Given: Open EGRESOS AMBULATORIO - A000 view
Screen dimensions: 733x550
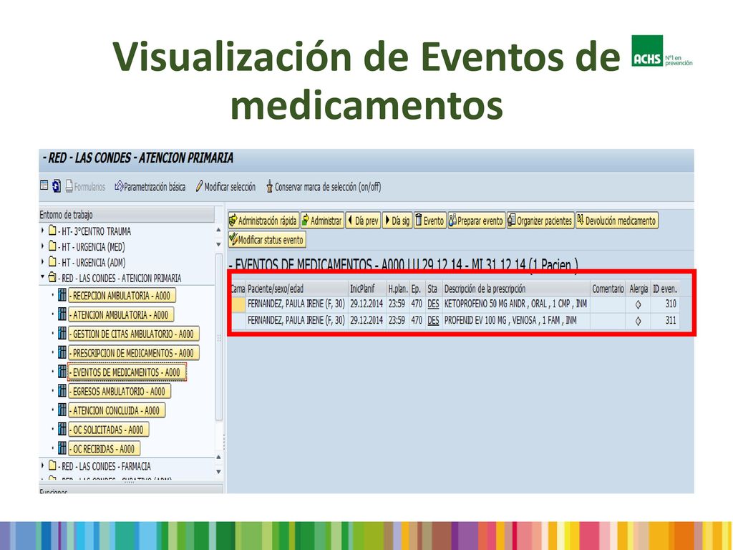Looking at the screenshot, I should pyautogui.click(x=120, y=392).
